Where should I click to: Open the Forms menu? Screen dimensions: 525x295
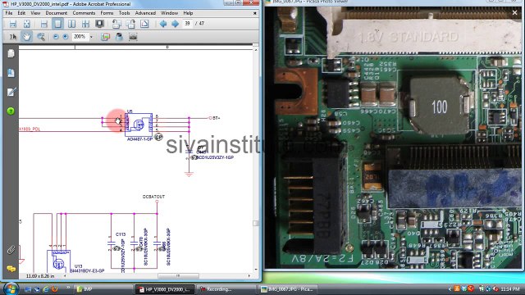[x=107, y=13]
